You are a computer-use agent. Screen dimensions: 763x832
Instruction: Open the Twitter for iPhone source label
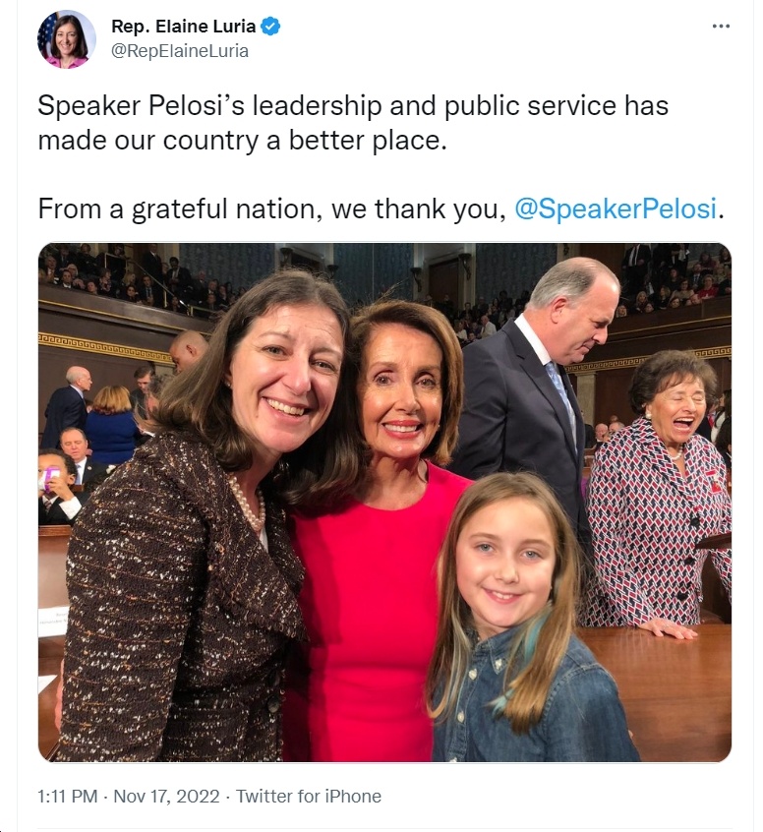pyautogui.click(x=309, y=796)
